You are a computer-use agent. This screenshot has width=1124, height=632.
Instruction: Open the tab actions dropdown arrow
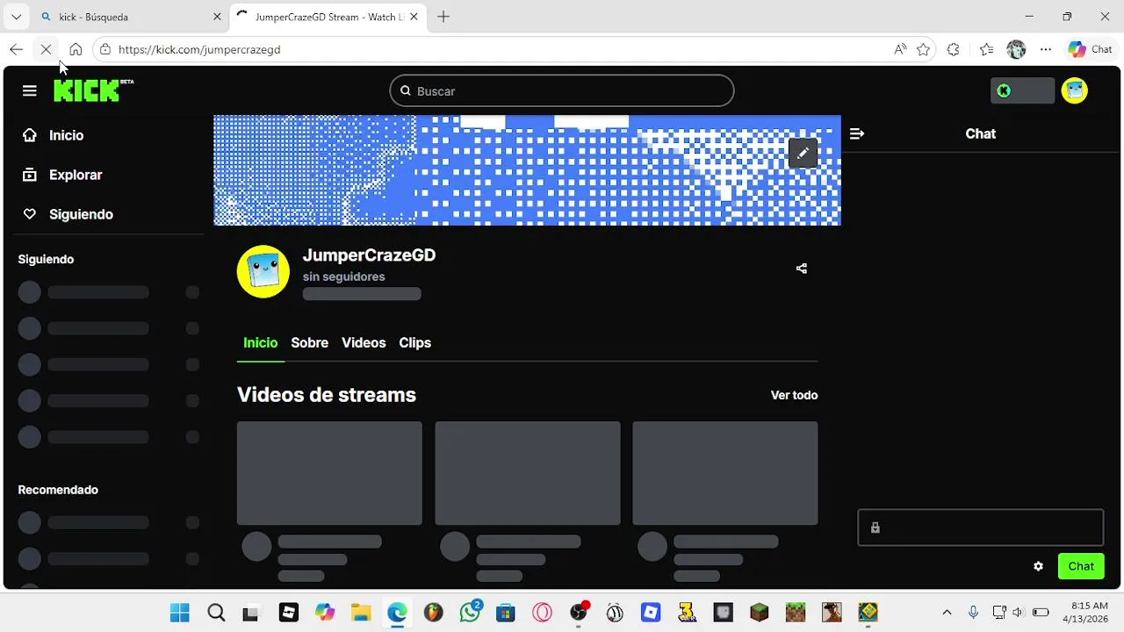coord(16,17)
